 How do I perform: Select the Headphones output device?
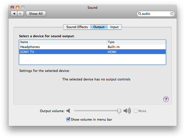tap(93, 47)
